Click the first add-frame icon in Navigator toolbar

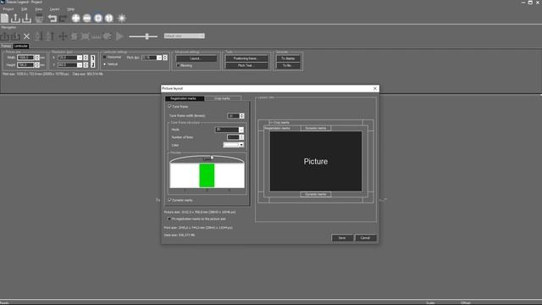(x=5, y=36)
